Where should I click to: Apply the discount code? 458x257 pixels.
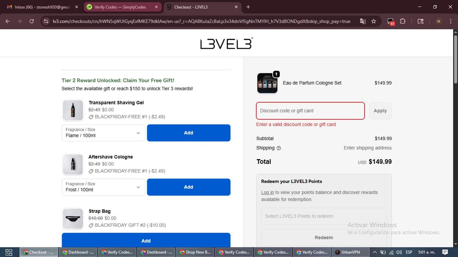pos(380,111)
